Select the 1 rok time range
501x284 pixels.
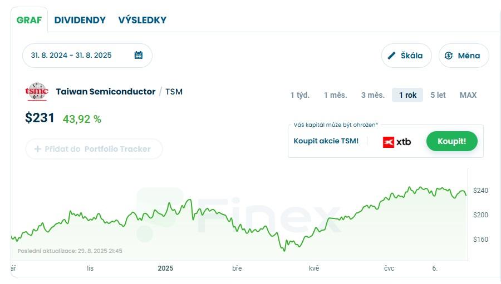pyautogui.click(x=407, y=95)
